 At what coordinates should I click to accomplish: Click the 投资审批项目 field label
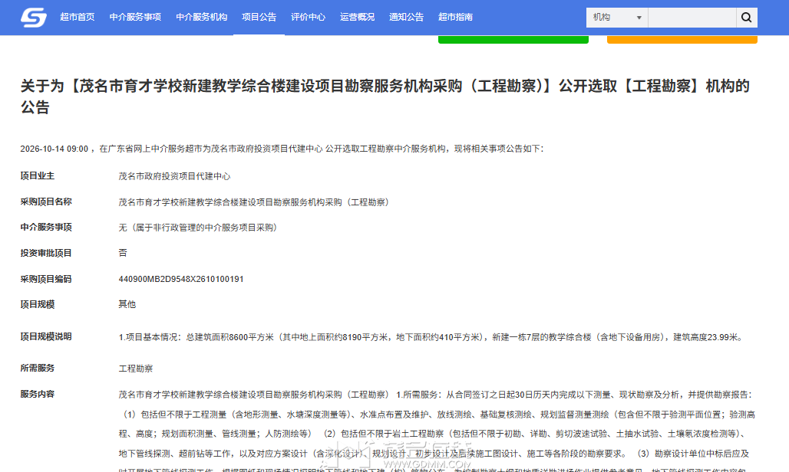pos(46,253)
